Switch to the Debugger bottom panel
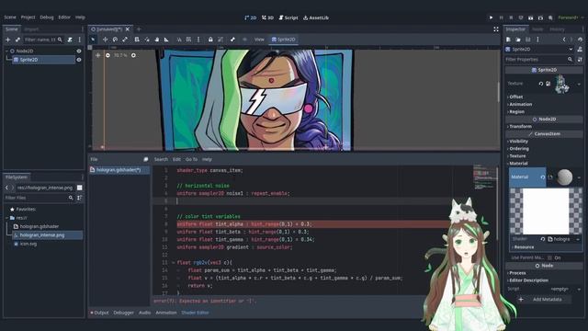 coord(123,313)
